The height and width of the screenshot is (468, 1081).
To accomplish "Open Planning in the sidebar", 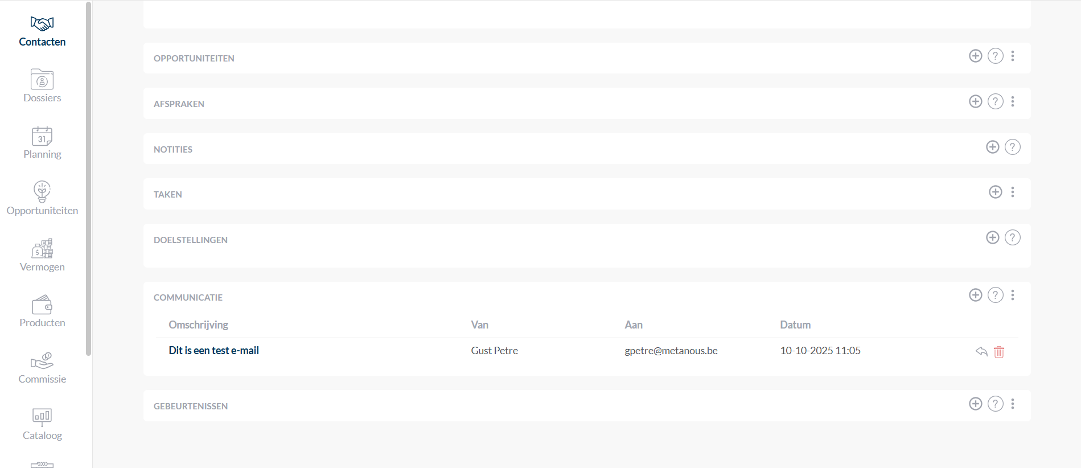I will pyautogui.click(x=42, y=143).
